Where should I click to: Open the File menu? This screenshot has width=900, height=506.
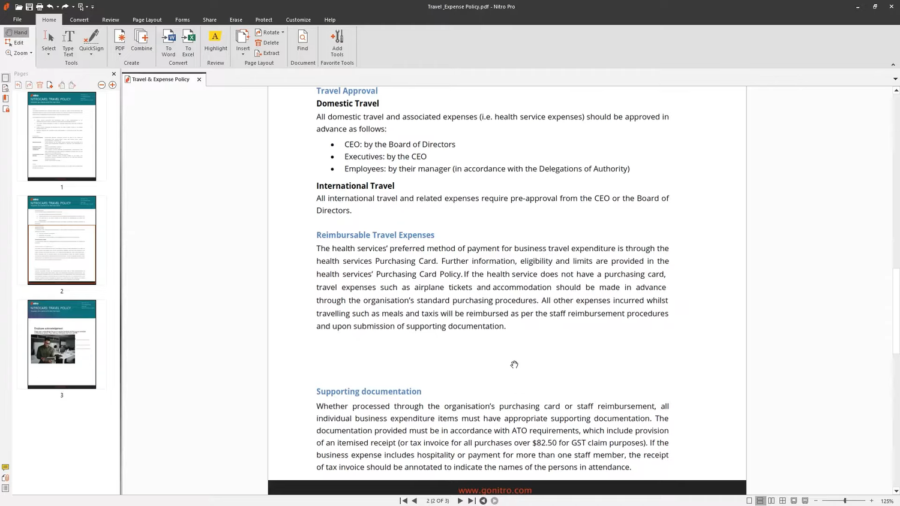click(17, 20)
